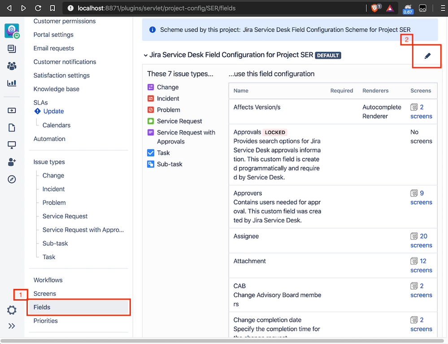Open Customer permissions settings
The image size is (448, 344).
65,21
